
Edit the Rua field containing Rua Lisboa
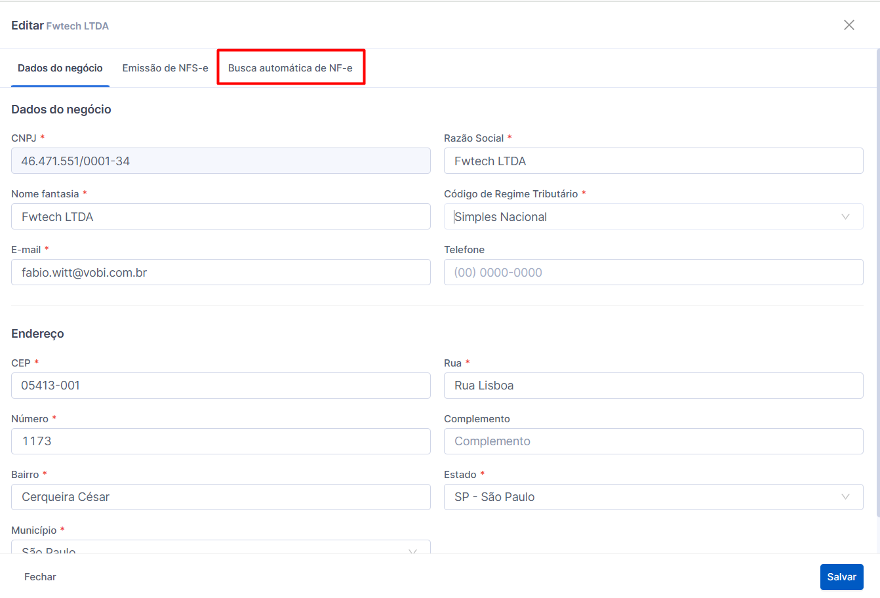click(x=653, y=386)
